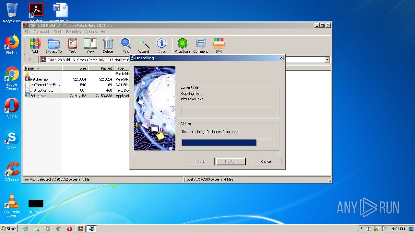Image resolution: width=415 pixels, height=233 pixels.
Task: Select the ~uTorrentPartFil... DAT file
Action: point(77,85)
